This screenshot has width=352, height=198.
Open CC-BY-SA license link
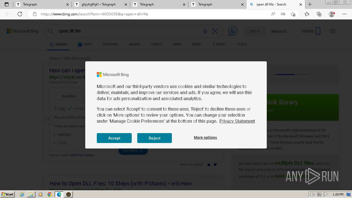[x=81, y=155]
